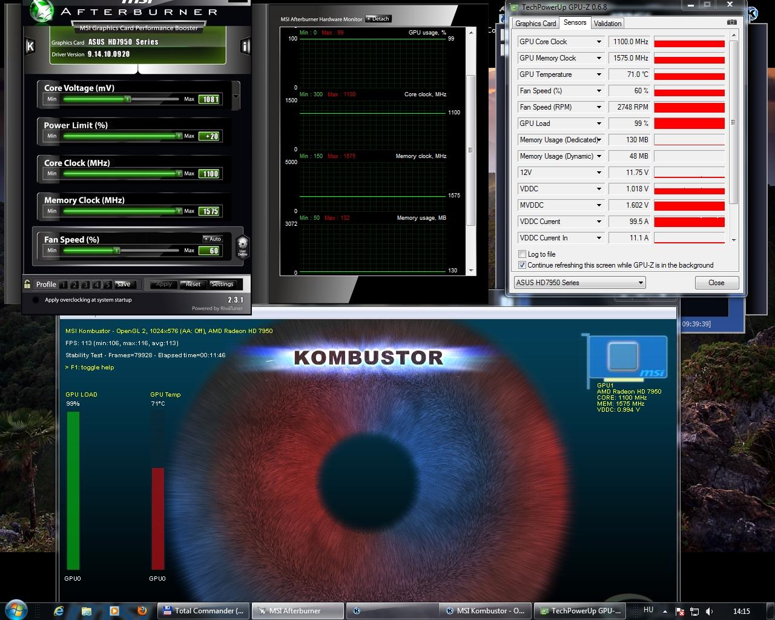The image size is (775, 620).
Task: Click the HU language indicator in taskbar
Action: pos(648,610)
